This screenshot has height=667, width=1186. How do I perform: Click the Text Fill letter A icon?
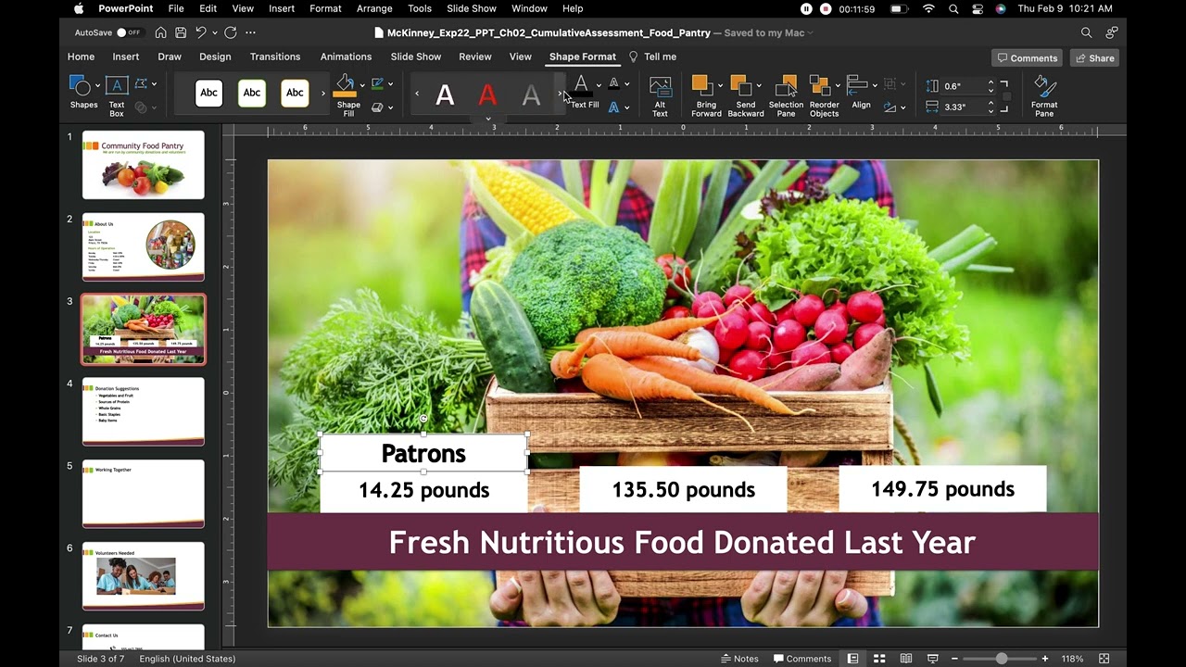point(581,86)
